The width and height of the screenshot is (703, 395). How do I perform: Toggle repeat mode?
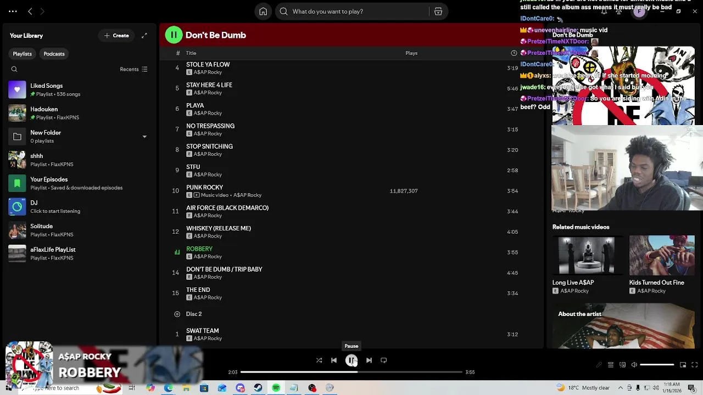click(x=384, y=360)
